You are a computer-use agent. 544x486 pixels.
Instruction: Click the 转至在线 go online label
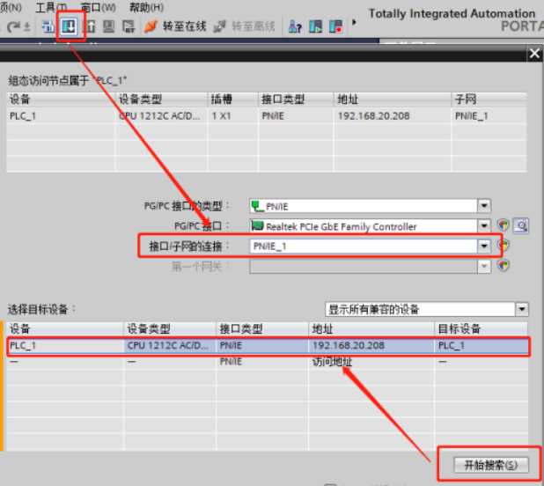[184, 26]
